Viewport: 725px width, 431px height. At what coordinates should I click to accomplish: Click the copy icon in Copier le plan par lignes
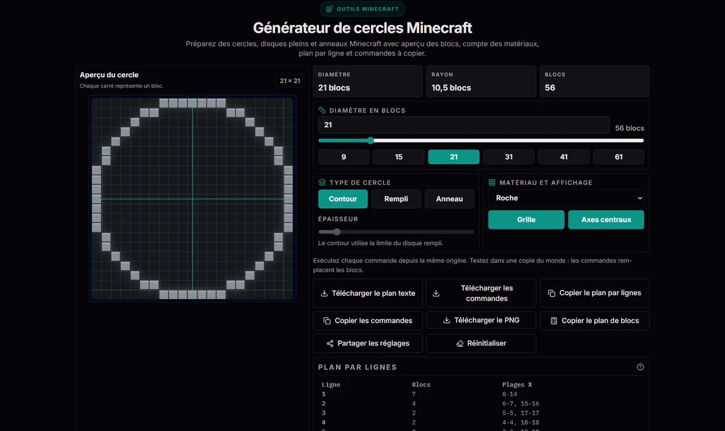(x=552, y=293)
